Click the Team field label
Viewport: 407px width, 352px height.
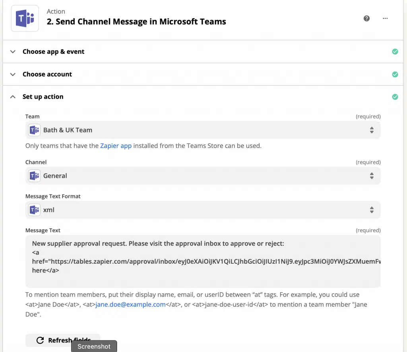33,117
